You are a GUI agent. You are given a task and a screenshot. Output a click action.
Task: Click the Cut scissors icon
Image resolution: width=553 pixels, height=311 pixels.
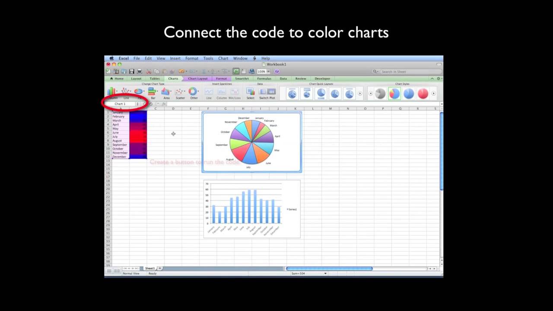pos(149,72)
